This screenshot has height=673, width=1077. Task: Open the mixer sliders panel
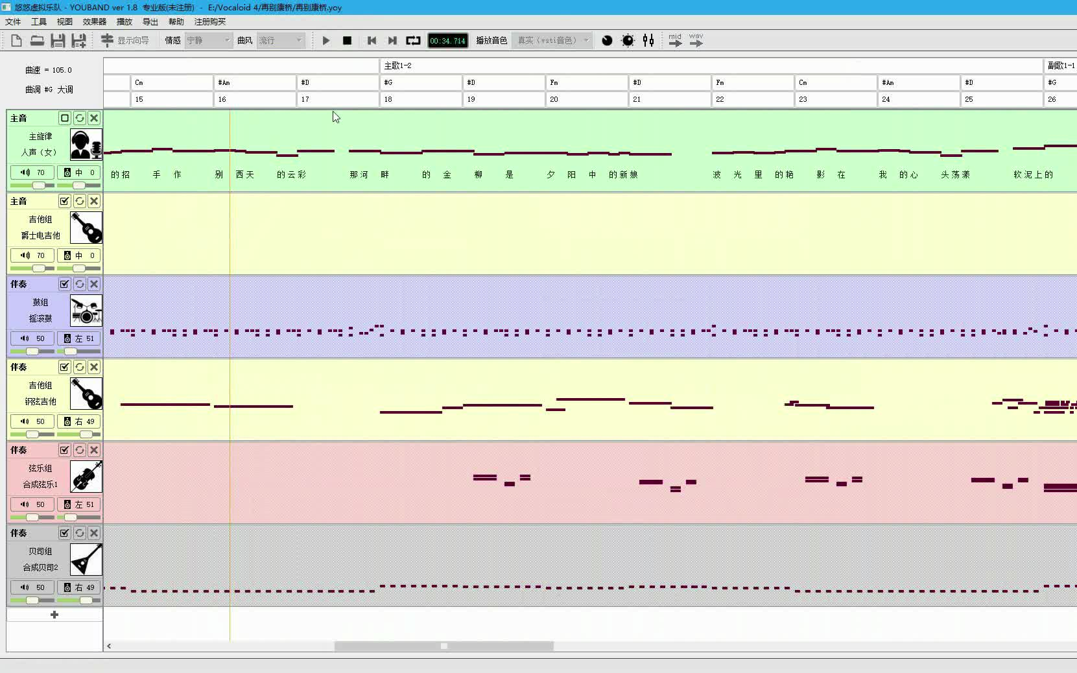648,40
